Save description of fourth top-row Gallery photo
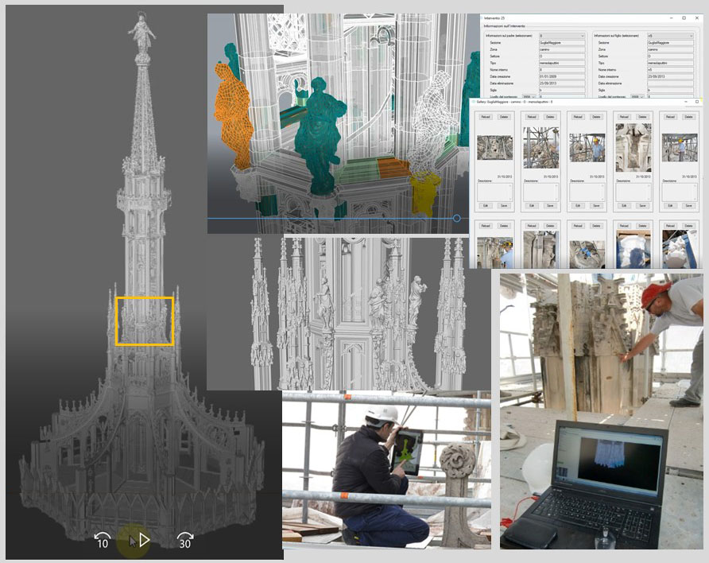The height and width of the screenshot is (563, 709). [x=642, y=206]
